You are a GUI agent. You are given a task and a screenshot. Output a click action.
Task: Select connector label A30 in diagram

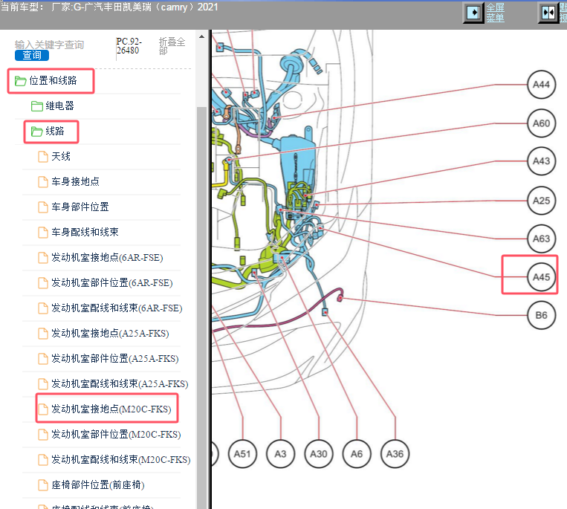[319, 454]
